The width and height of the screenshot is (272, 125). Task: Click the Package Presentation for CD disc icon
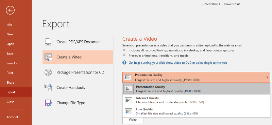tap(48, 72)
